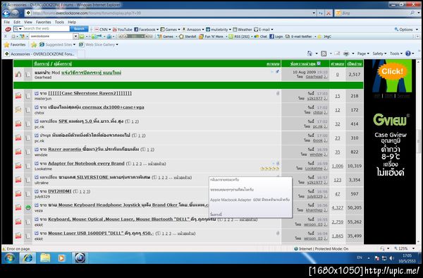Stop loading with the red X icon
Image resolution: width=423 pixels, height=278 pixels.
pyautogui.click(x=329, y=13)
